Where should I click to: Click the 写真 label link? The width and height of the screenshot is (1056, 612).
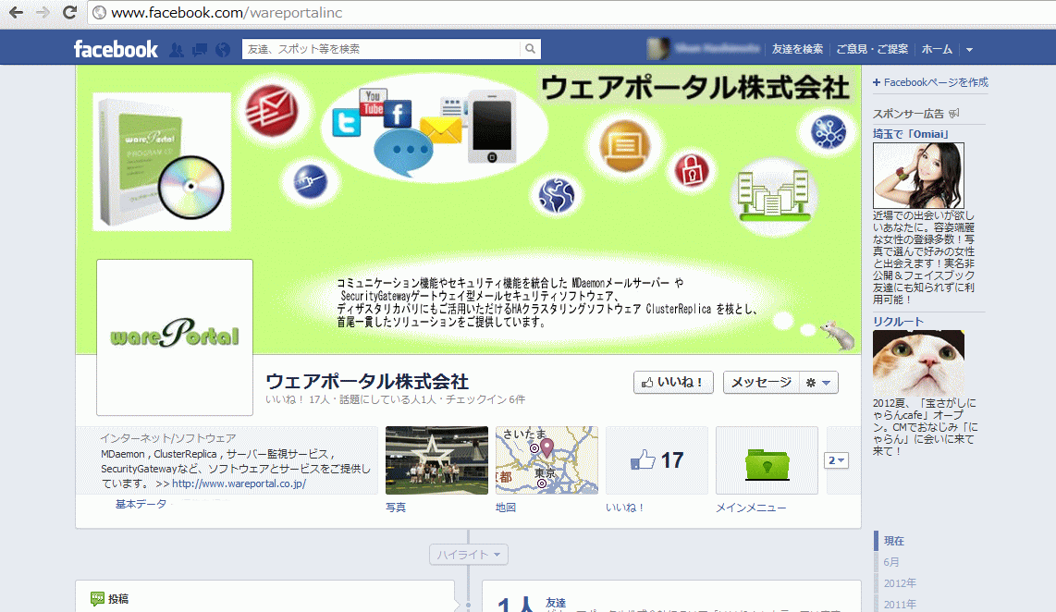click(x=396, y=507)
